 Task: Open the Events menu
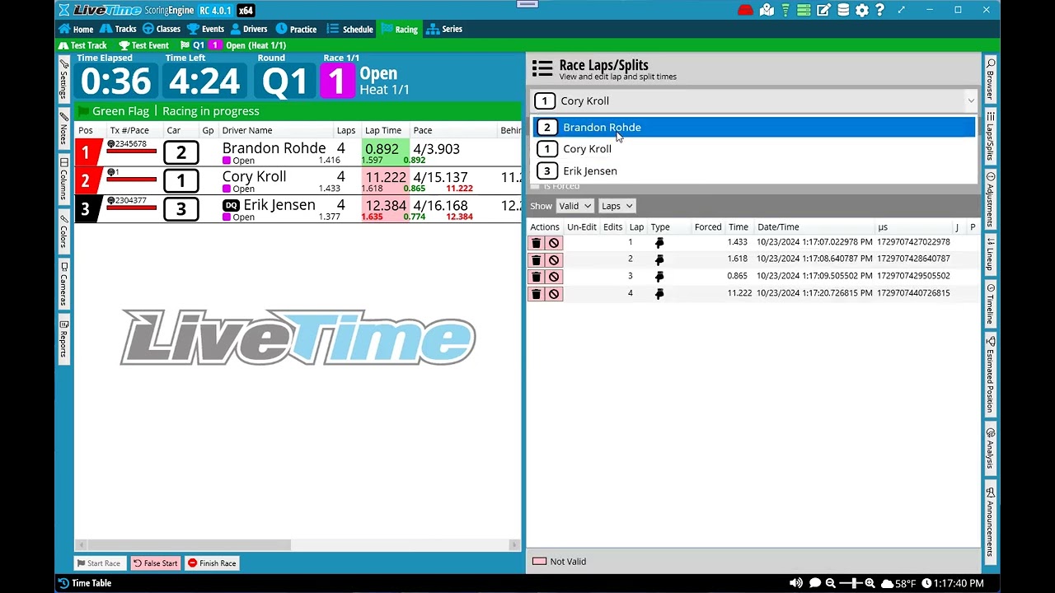(x=206, y=29)
